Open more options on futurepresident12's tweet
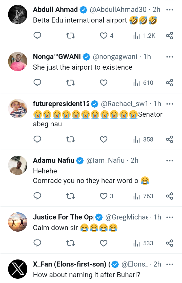Screen dimensions: 182x283 169,104
